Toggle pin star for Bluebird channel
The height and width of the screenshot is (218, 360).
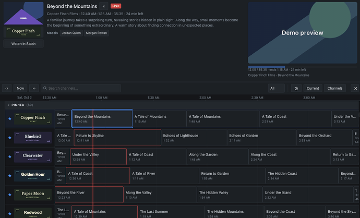tap(9, 138)
